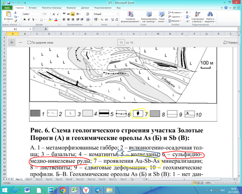Toggle italic formatting (К)
This screenshot has width=242, height=194.
click(29, 20)
